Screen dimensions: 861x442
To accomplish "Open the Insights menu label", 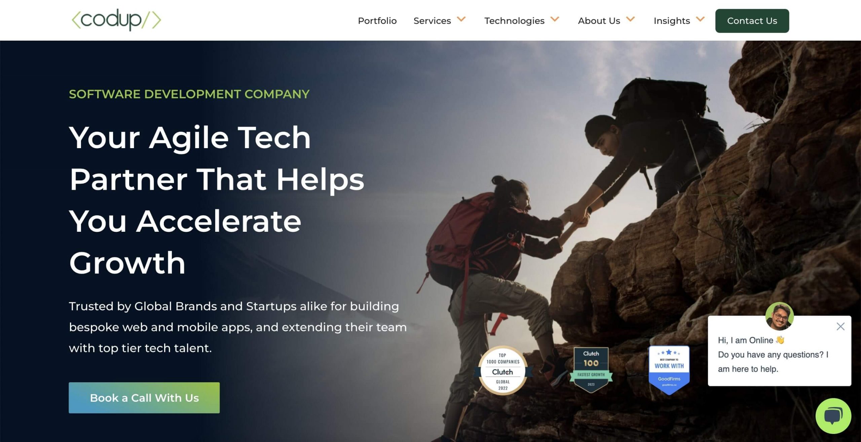I will click(x=672, y=21).
